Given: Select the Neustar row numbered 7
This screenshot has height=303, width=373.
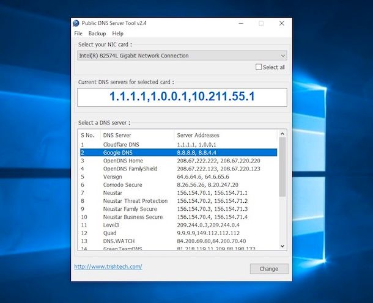Looking at the screenshot, I should 179,193.
